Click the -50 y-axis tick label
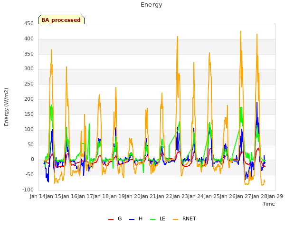Image resolution: width=304 pixels, height=228 pixels. coord(29,174)
